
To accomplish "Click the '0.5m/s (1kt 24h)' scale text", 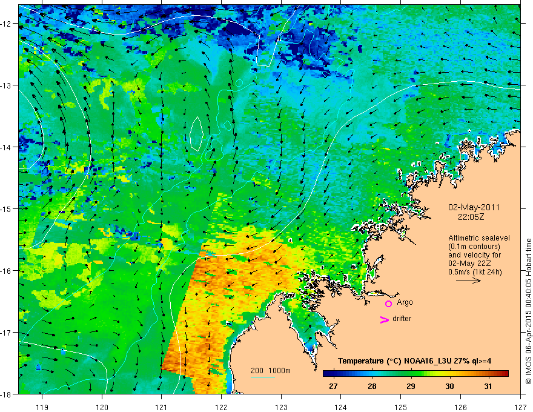I will (475, 271).
